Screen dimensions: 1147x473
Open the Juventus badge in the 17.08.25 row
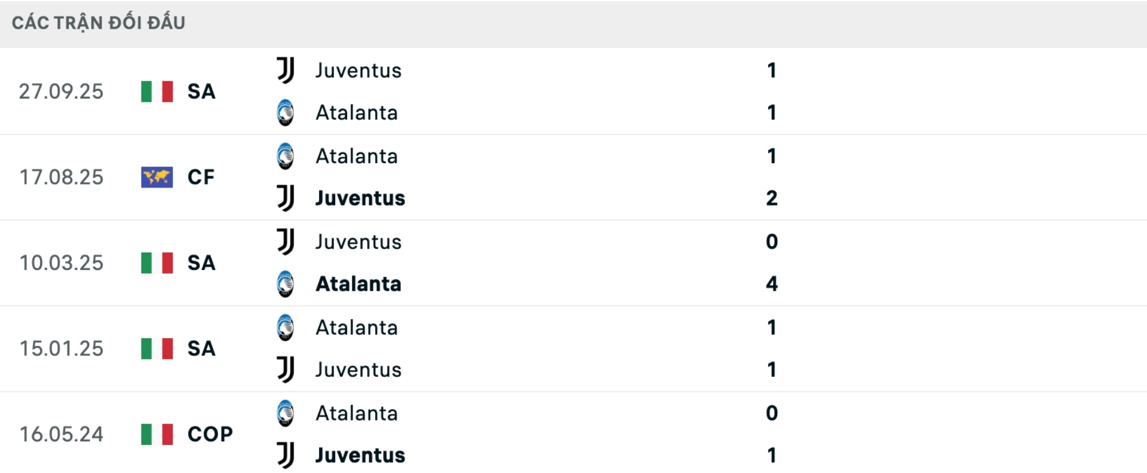click(x=286, y=199)
